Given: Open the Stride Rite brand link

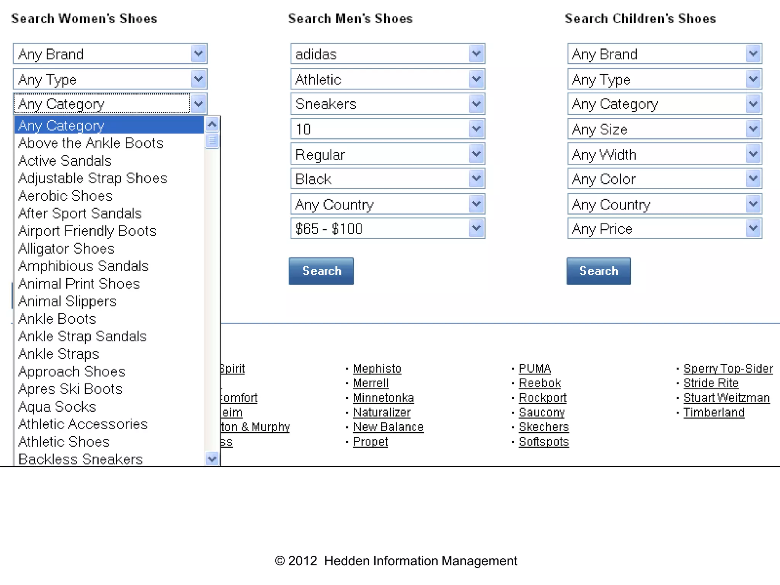Looking at the screenshot, I should coord(711,383).
